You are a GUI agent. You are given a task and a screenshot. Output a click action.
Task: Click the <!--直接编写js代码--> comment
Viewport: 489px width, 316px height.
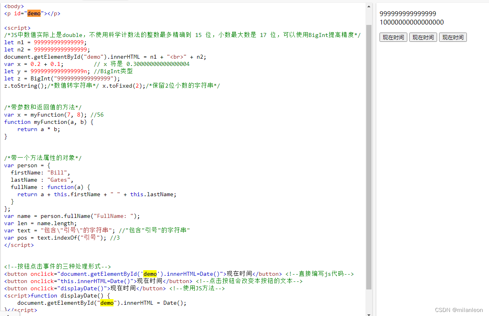click(320, 274)
